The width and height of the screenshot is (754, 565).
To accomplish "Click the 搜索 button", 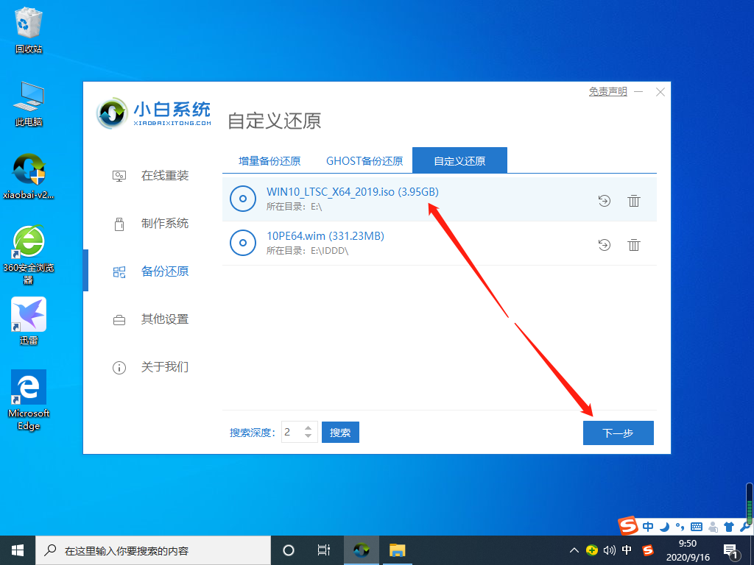I will tap(340, 433).
